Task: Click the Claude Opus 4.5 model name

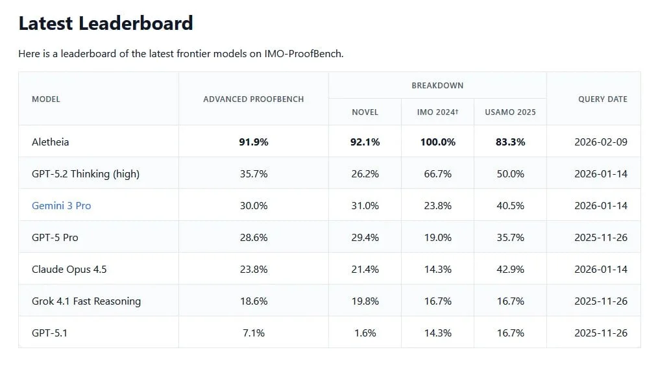Action: [x=69, y=269]
